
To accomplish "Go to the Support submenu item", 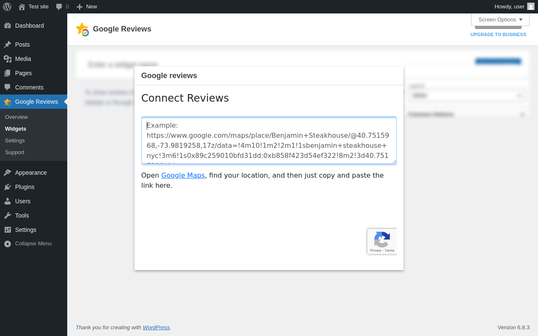I will [15, 152].
